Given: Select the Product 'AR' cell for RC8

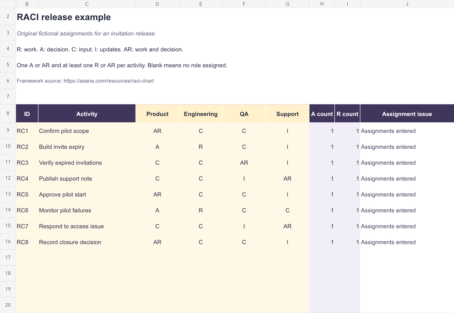Looking at the screenshot, I should click(x=157, y=242).
